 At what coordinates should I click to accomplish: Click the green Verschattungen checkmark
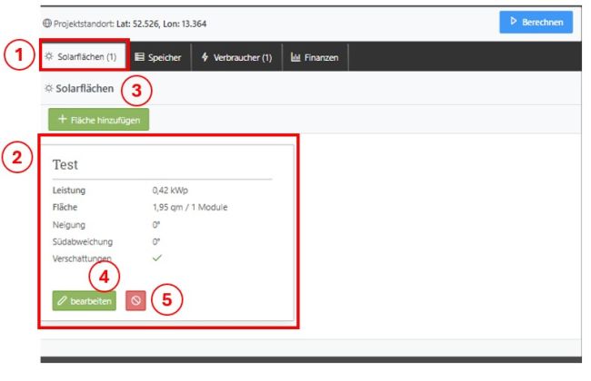[157, 258]
